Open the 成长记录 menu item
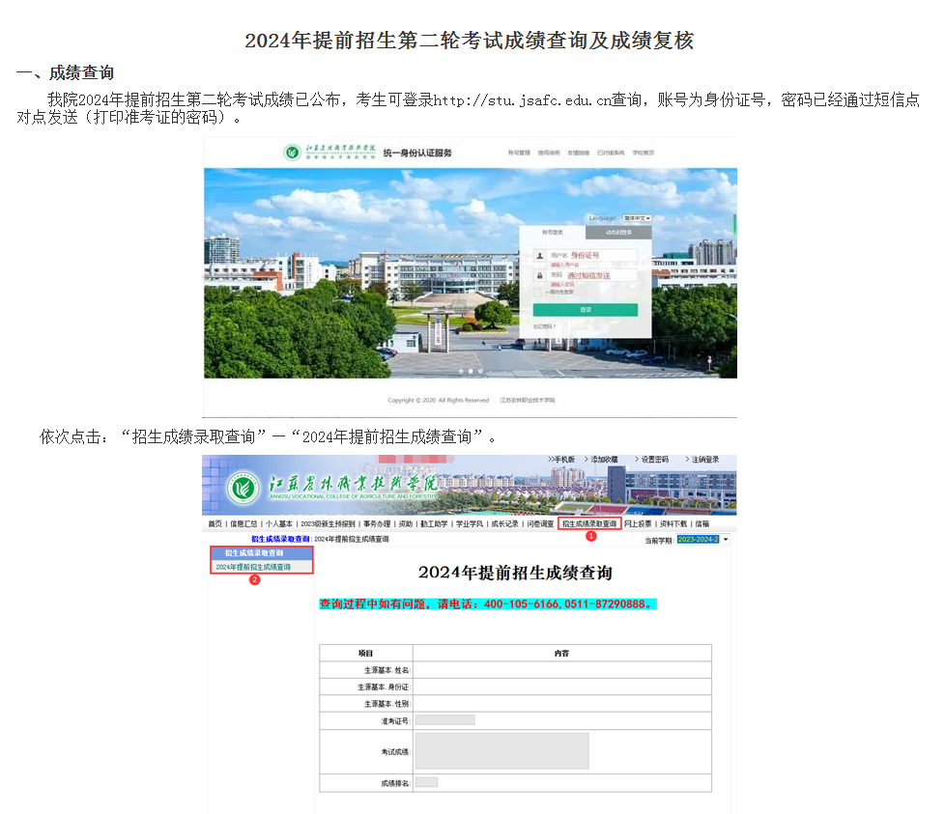The image size is (945, 814). [505, 523]
